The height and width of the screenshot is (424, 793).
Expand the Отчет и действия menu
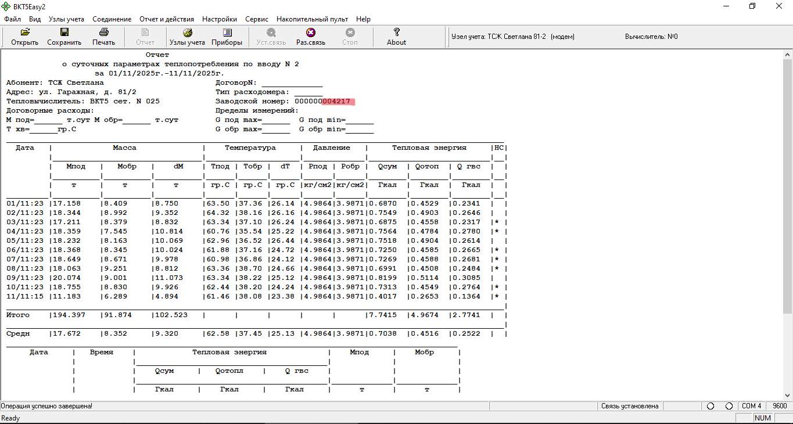pyautogui.click(x=167, y=19)
